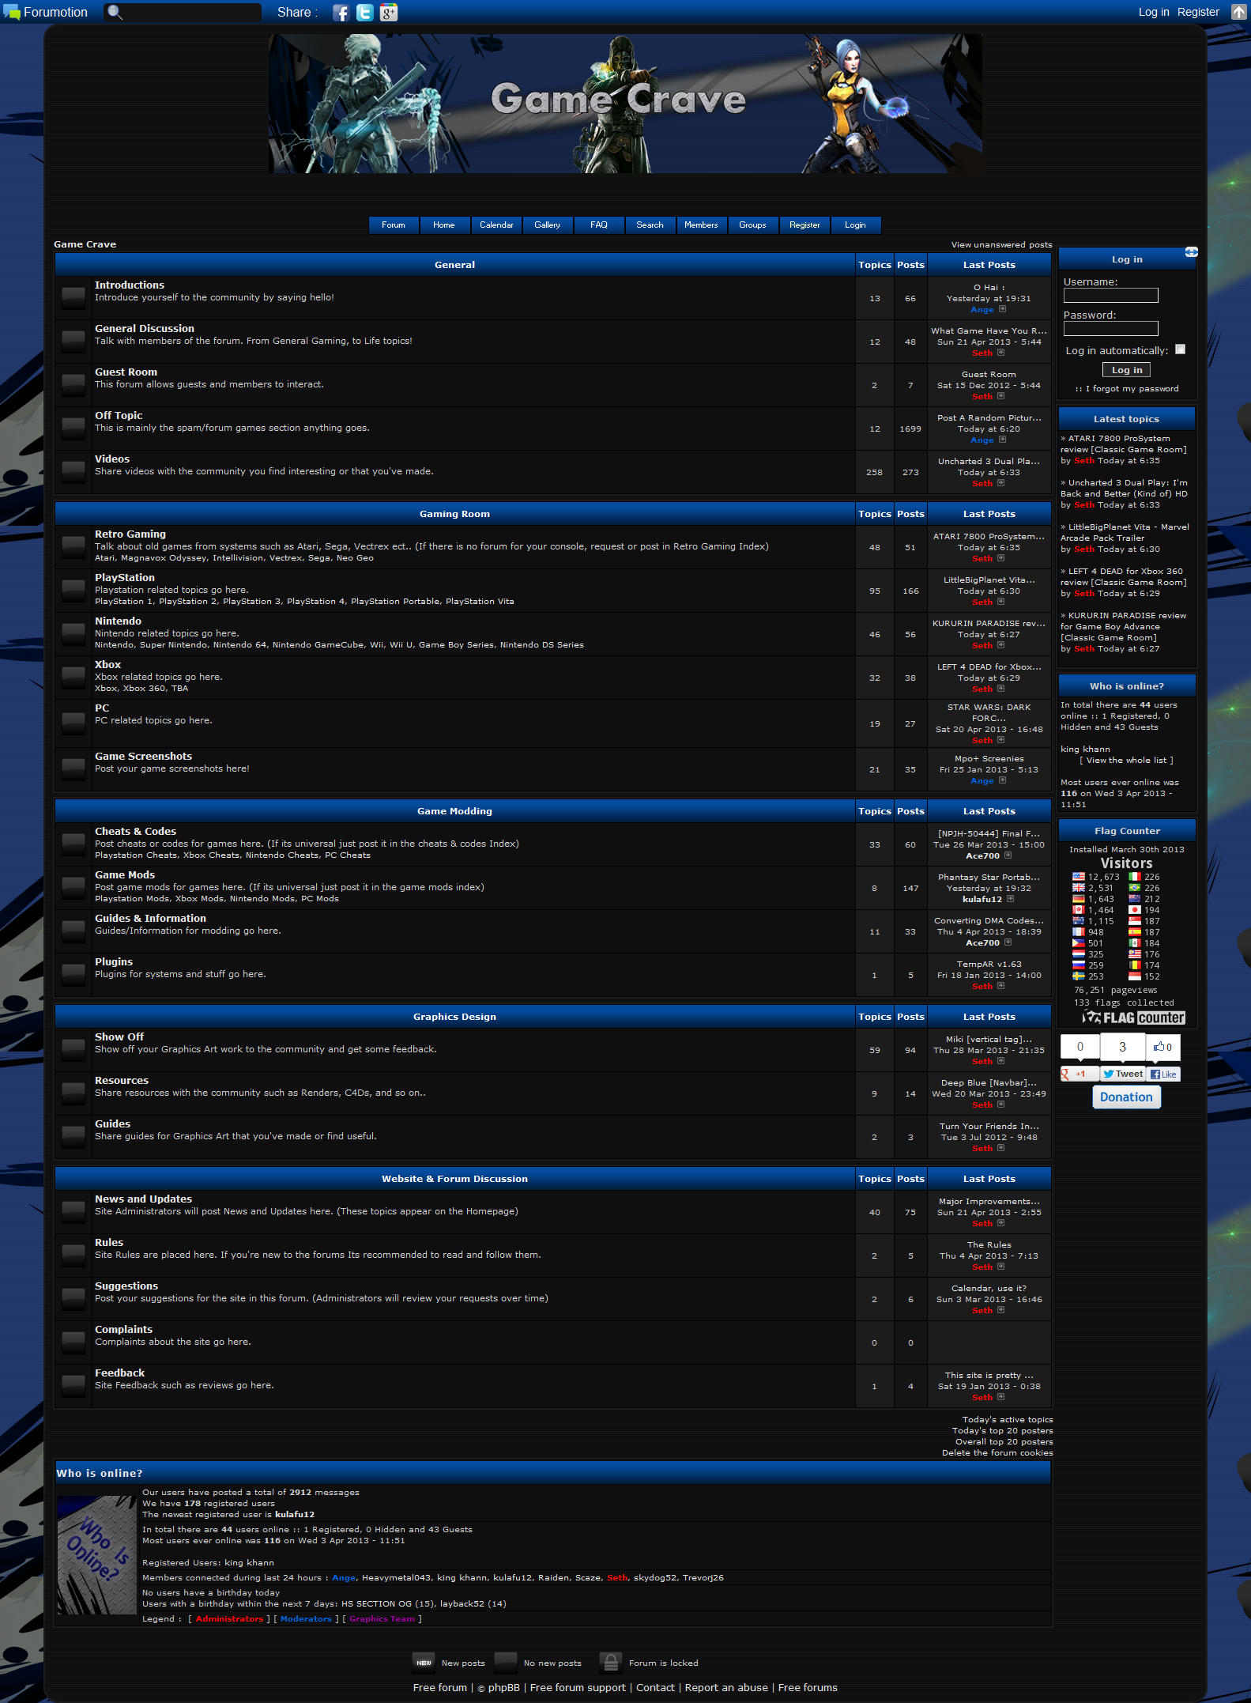The image size is (1251, 1703).
Task: Open the General Discussion forum link
Action: 145,329
